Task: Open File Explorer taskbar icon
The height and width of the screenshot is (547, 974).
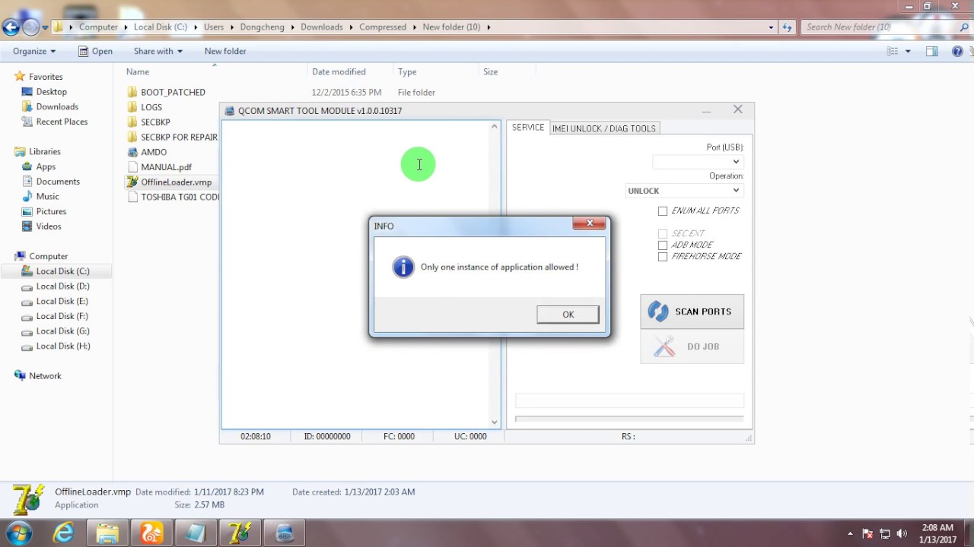Action: [107, 533]
